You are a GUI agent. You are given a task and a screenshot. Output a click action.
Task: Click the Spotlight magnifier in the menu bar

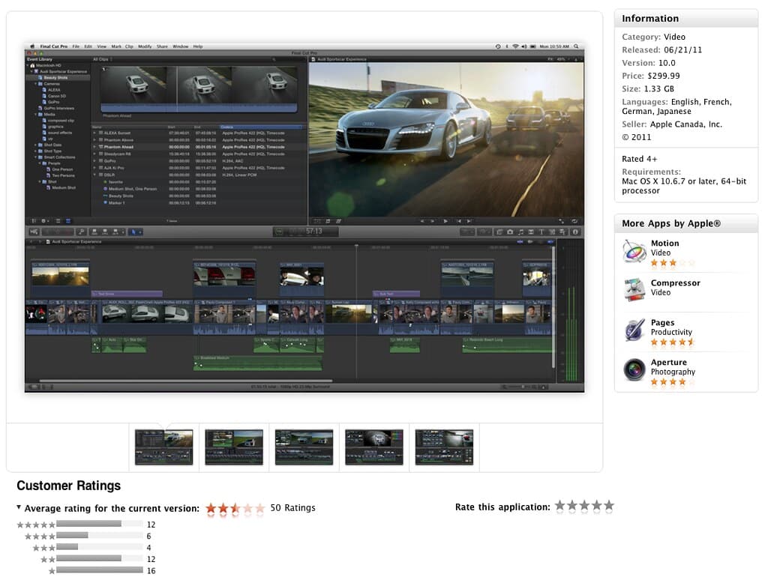click(x=576, y=46)
